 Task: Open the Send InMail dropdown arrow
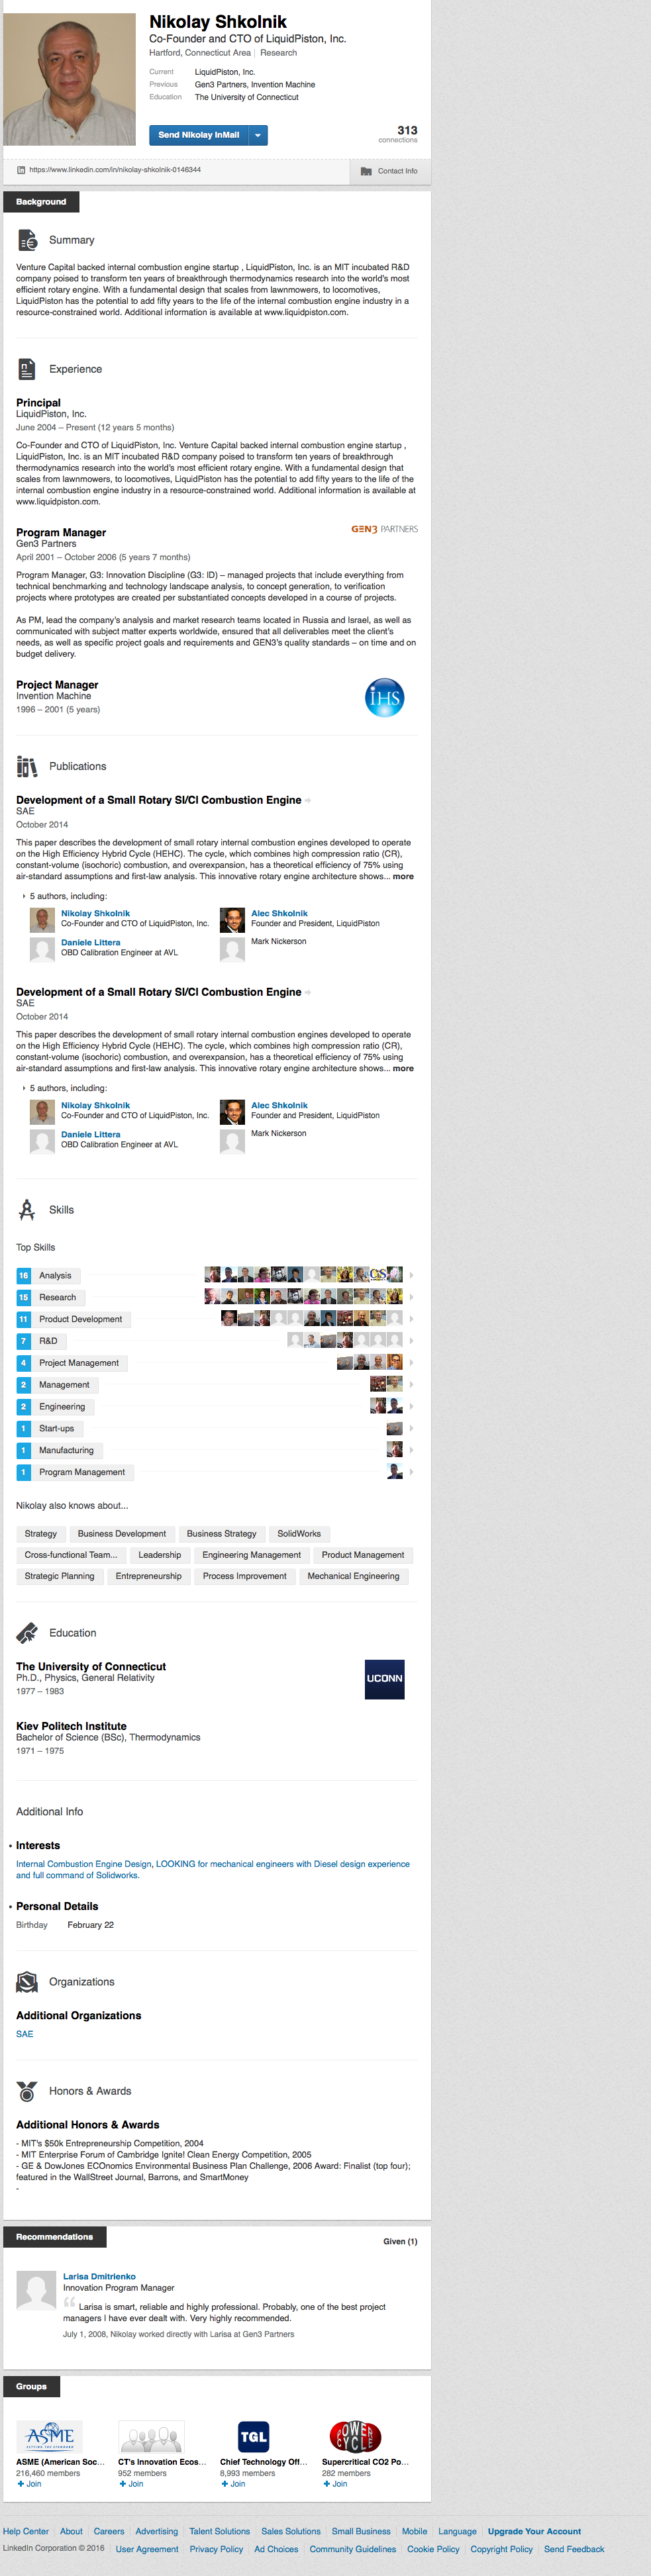(258, 135)
